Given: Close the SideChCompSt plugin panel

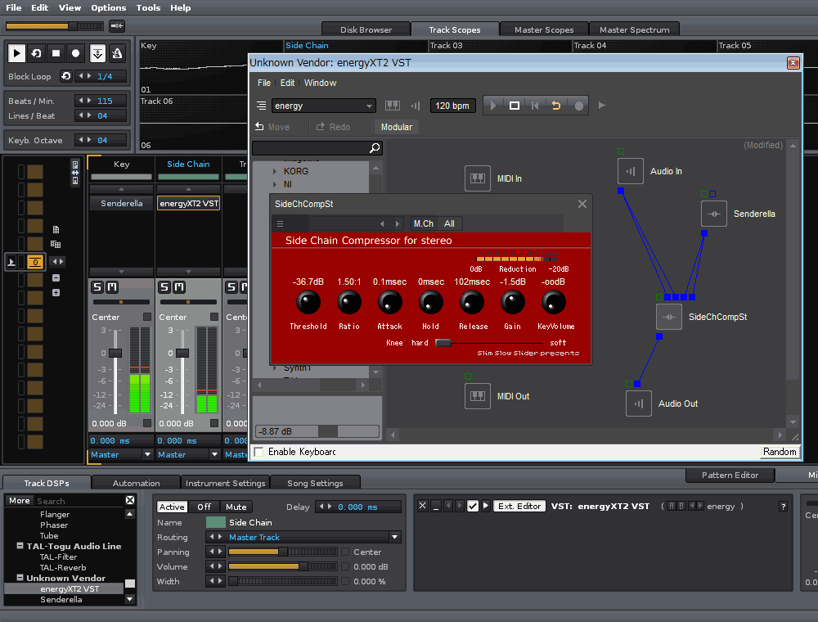Looking at the screenshot, I should (582, 204).
